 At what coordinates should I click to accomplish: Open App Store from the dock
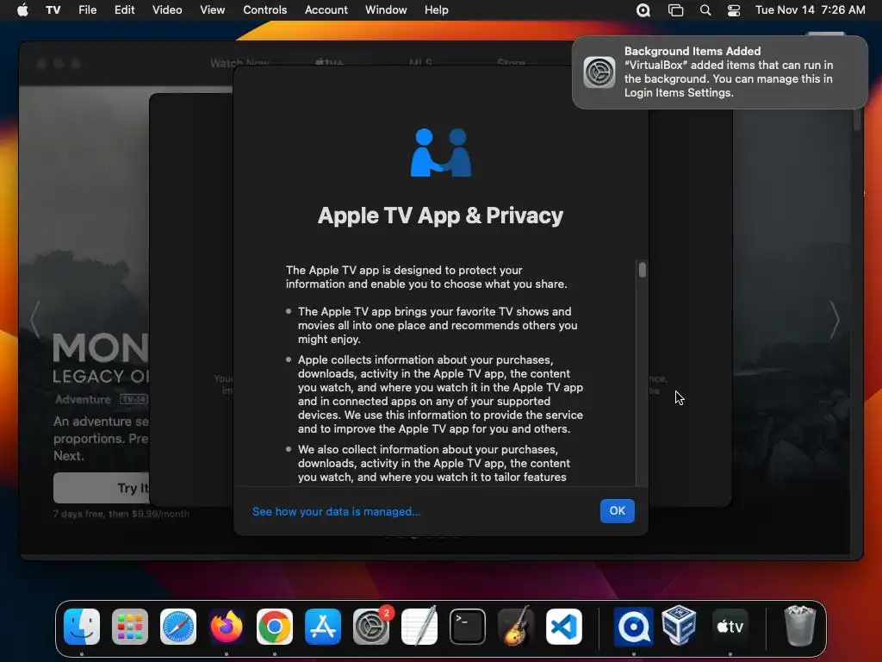(x=323, y=627)
